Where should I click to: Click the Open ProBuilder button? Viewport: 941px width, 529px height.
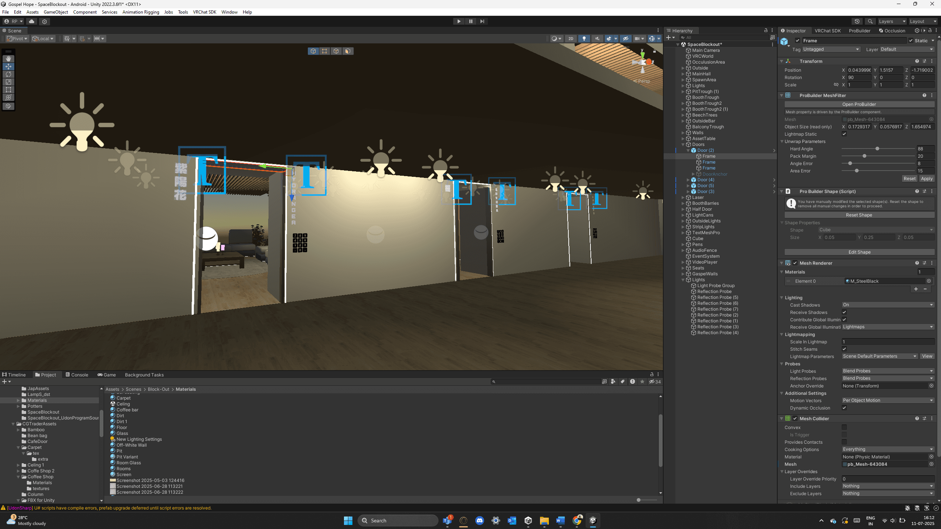tap(859, 104)
